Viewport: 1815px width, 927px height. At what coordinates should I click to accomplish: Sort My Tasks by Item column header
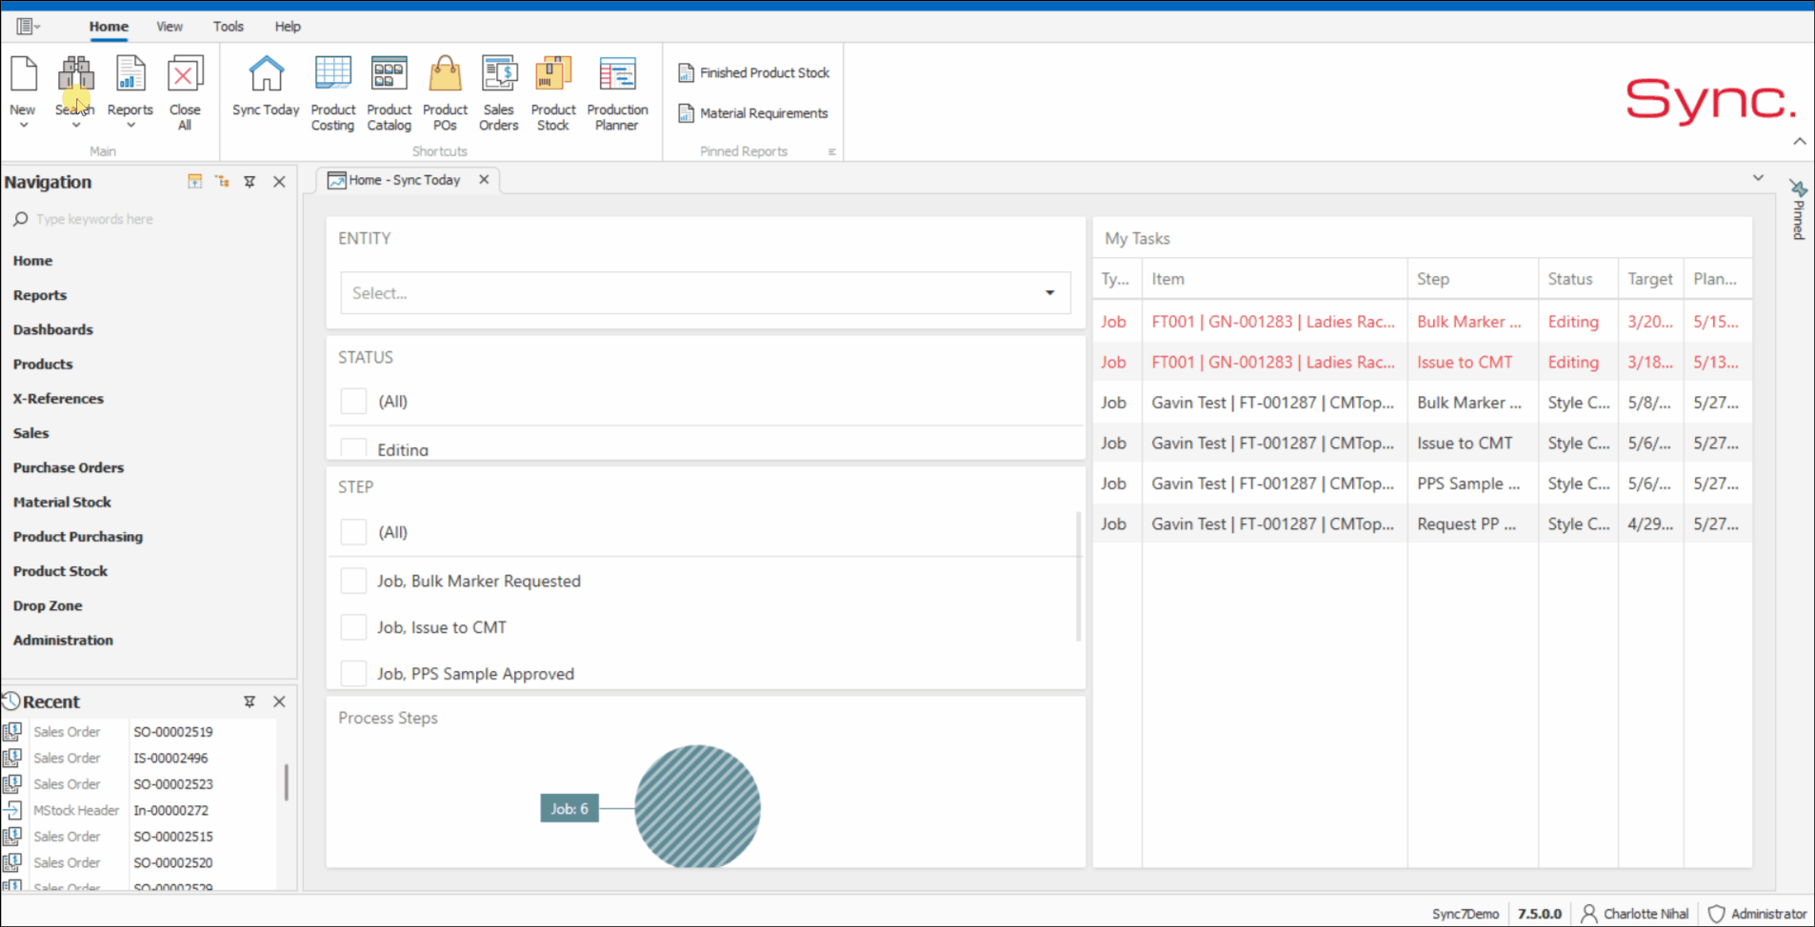[1274, 279]
